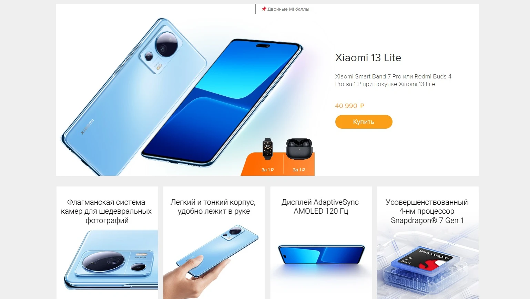
Task: Click the 40 990 ₽ price
Action: tap(349, 106)
